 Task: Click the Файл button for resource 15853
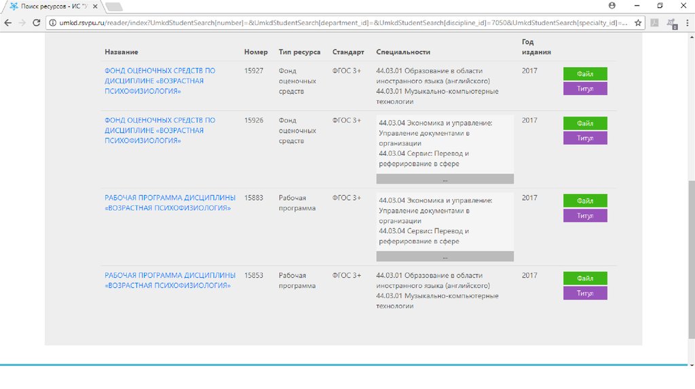coord(585,279)
